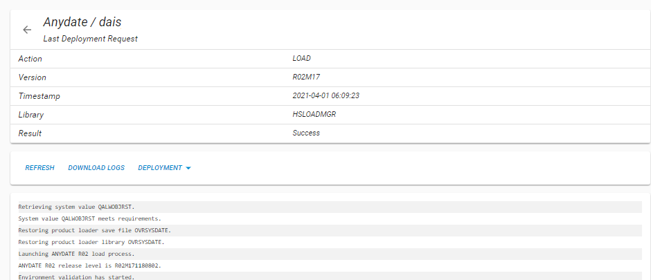Viewport: 651px width, 280px height.
Task: Select the Action row label
Action: point(30,59)
